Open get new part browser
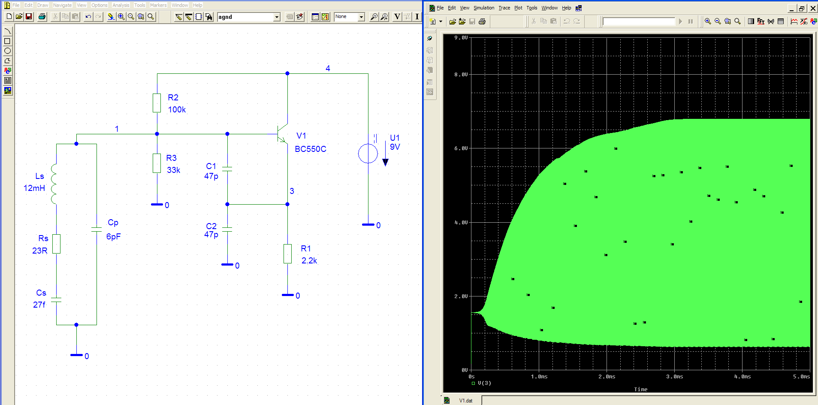 [x=209, y=17]
